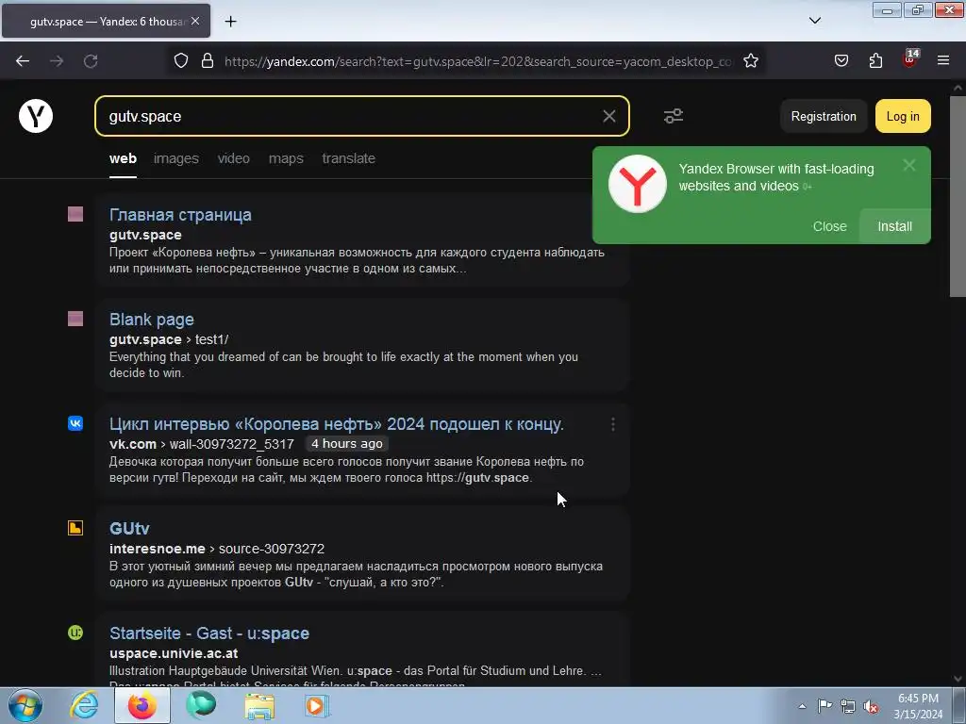Open the Registration button
The height and width of the screenshot is (724, 966).
coord(824,116)
